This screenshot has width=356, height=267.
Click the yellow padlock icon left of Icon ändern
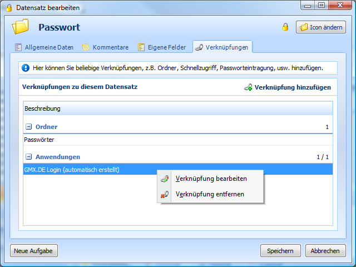[285, 27]
